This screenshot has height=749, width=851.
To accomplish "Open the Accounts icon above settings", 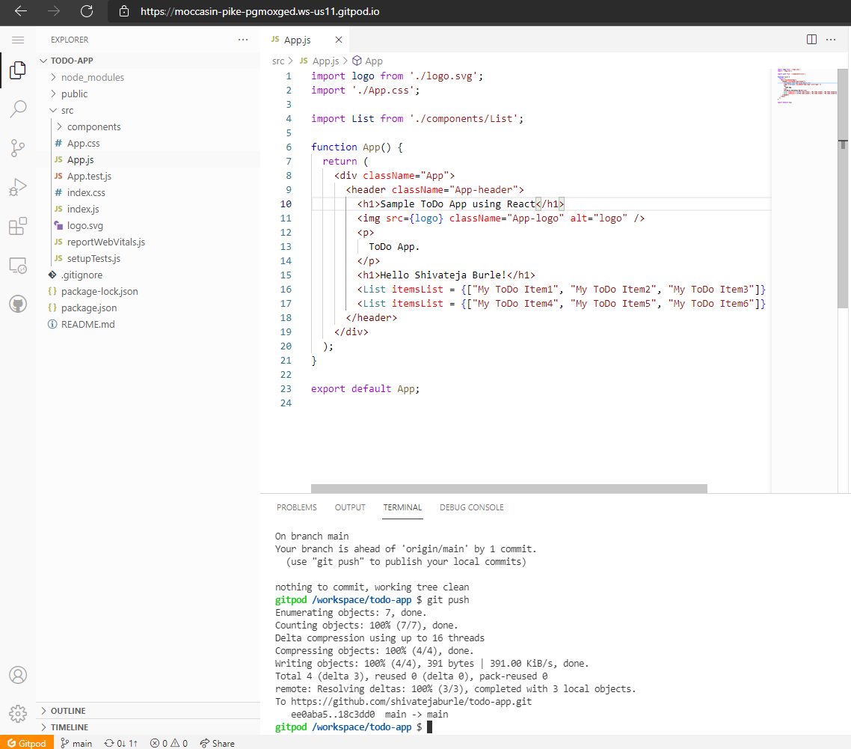I will (x=18, y=675).
